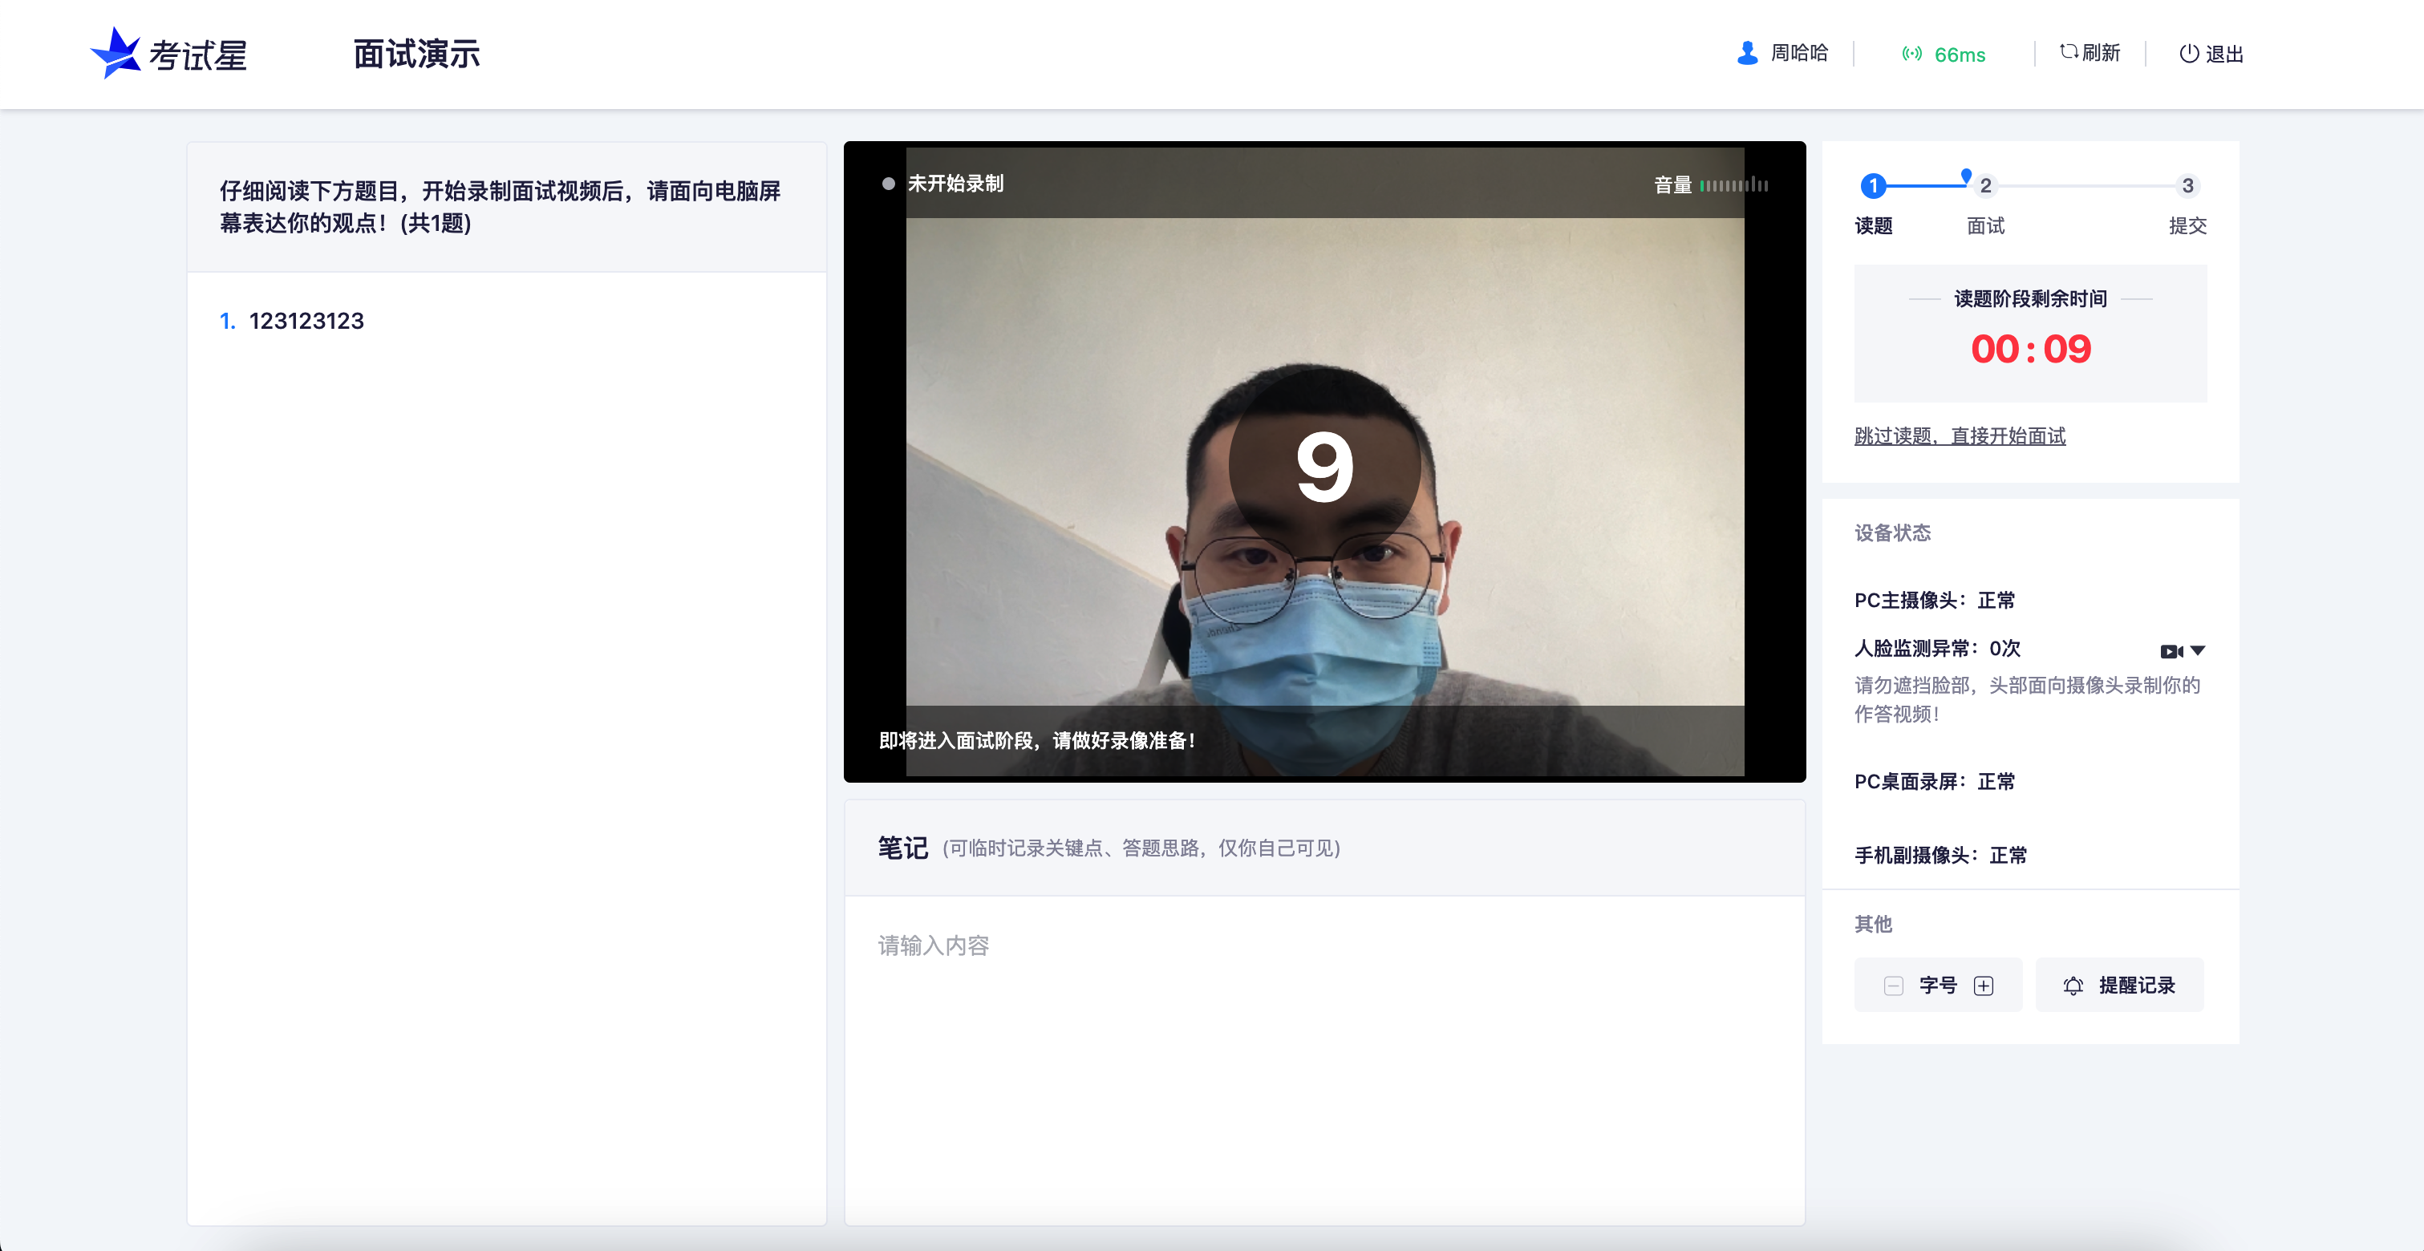The height and width of the screenshot is (1251, 2424).
Task: Click the green network signal icon
Action: [1911, 54]
